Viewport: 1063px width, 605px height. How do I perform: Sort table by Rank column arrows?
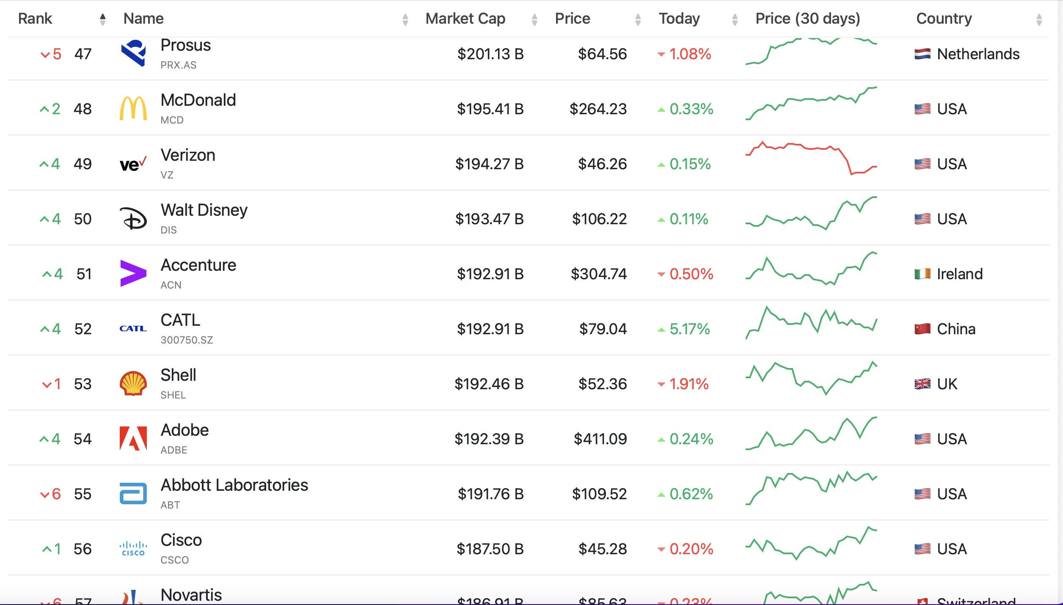point(102,19)
